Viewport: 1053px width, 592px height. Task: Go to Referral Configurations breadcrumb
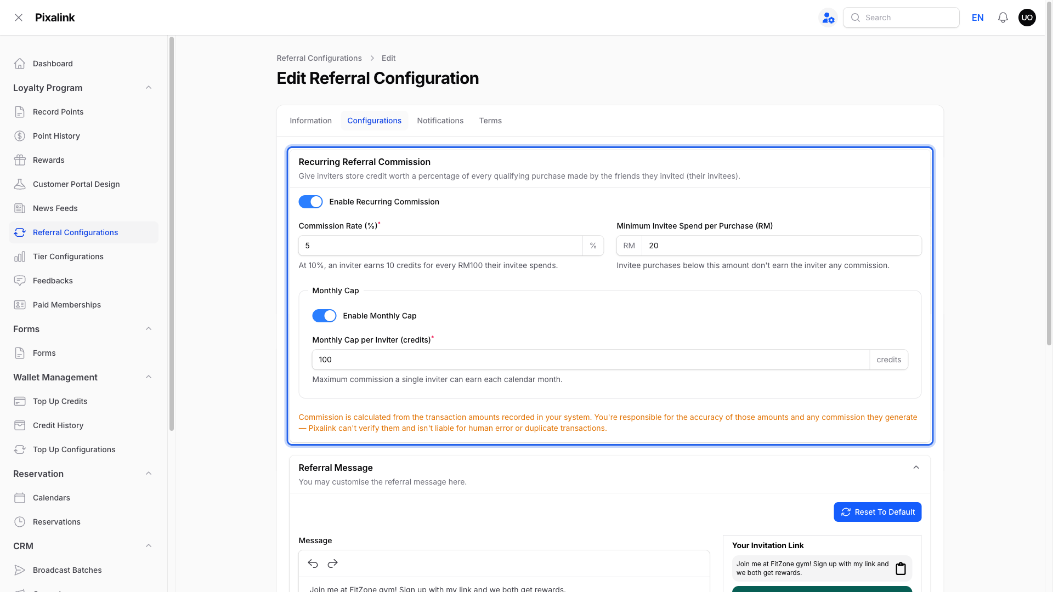[319, 58]
